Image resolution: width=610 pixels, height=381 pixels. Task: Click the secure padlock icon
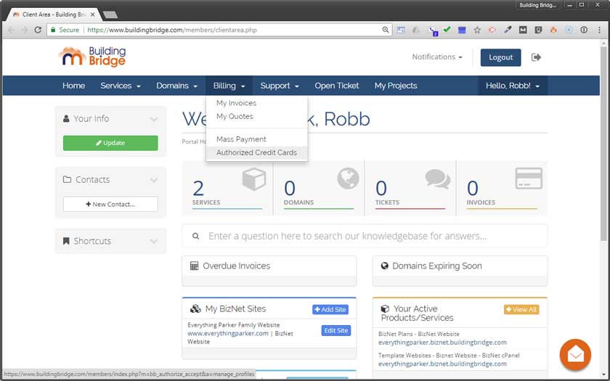click(53, 30)
